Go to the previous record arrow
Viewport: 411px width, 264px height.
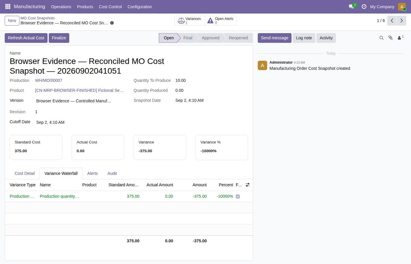392,21
